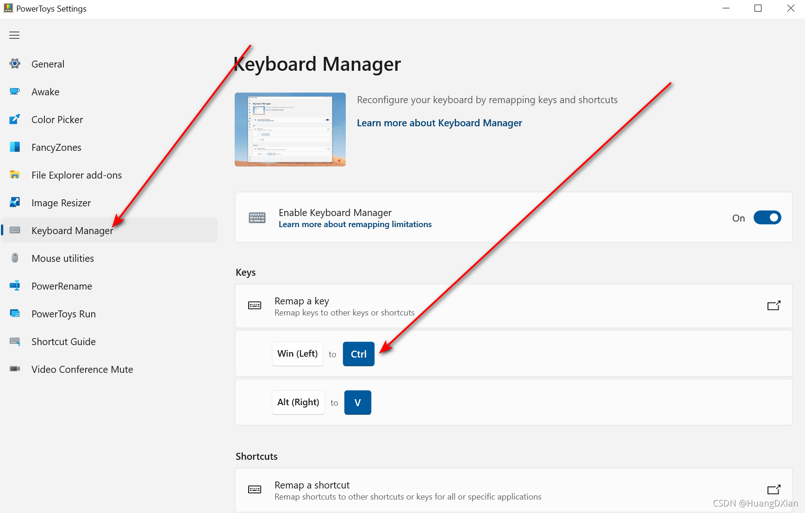
Task: Go to General settings page
Action: tap(109, 64)
